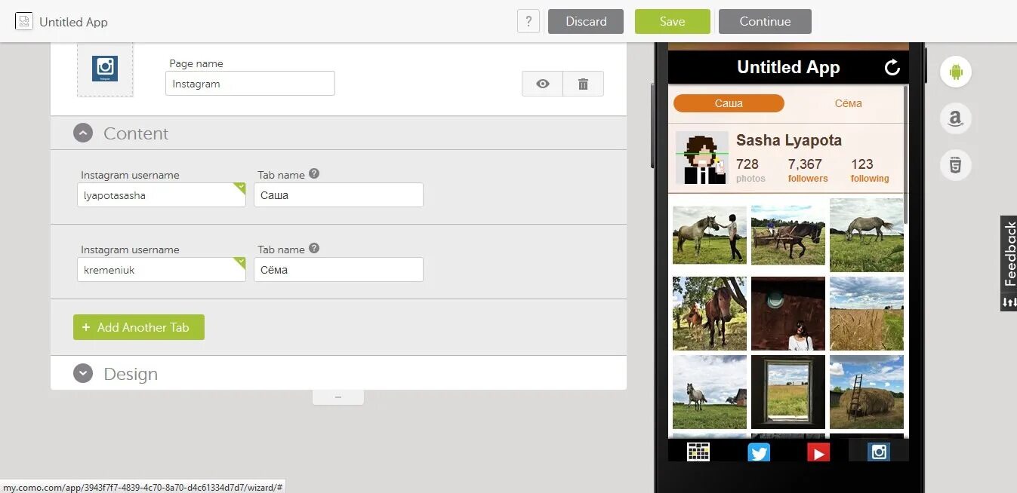The height and width of the screenshot is (493, 1017).
Task: Open photo of woman with white horse
Action: pyautogui.click(x=710, y=235)
